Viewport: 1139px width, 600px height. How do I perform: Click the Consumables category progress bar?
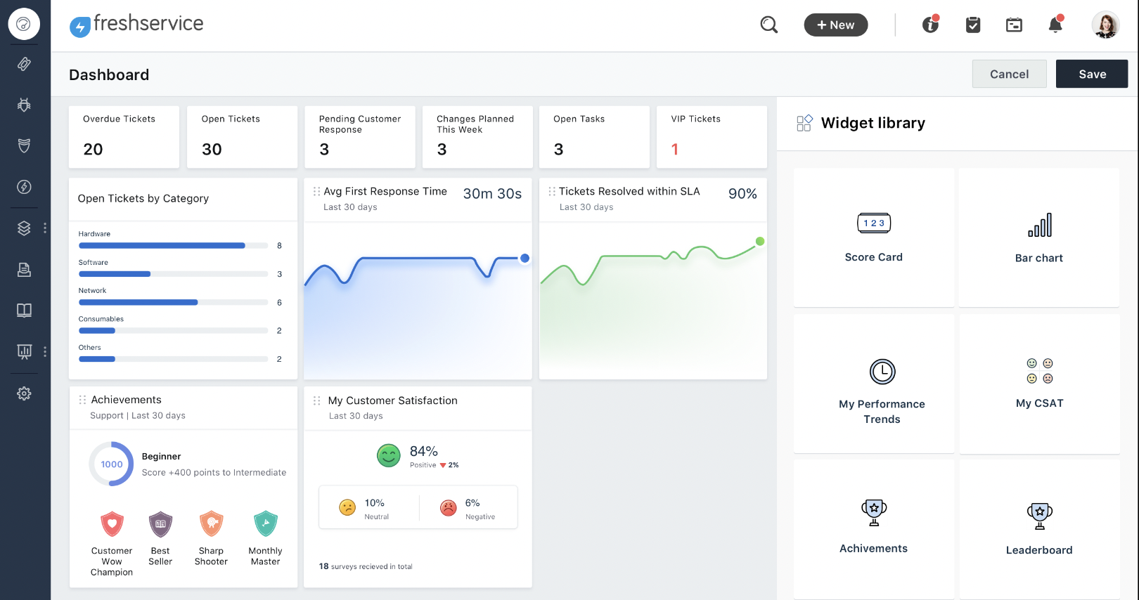tap(174, 331)
